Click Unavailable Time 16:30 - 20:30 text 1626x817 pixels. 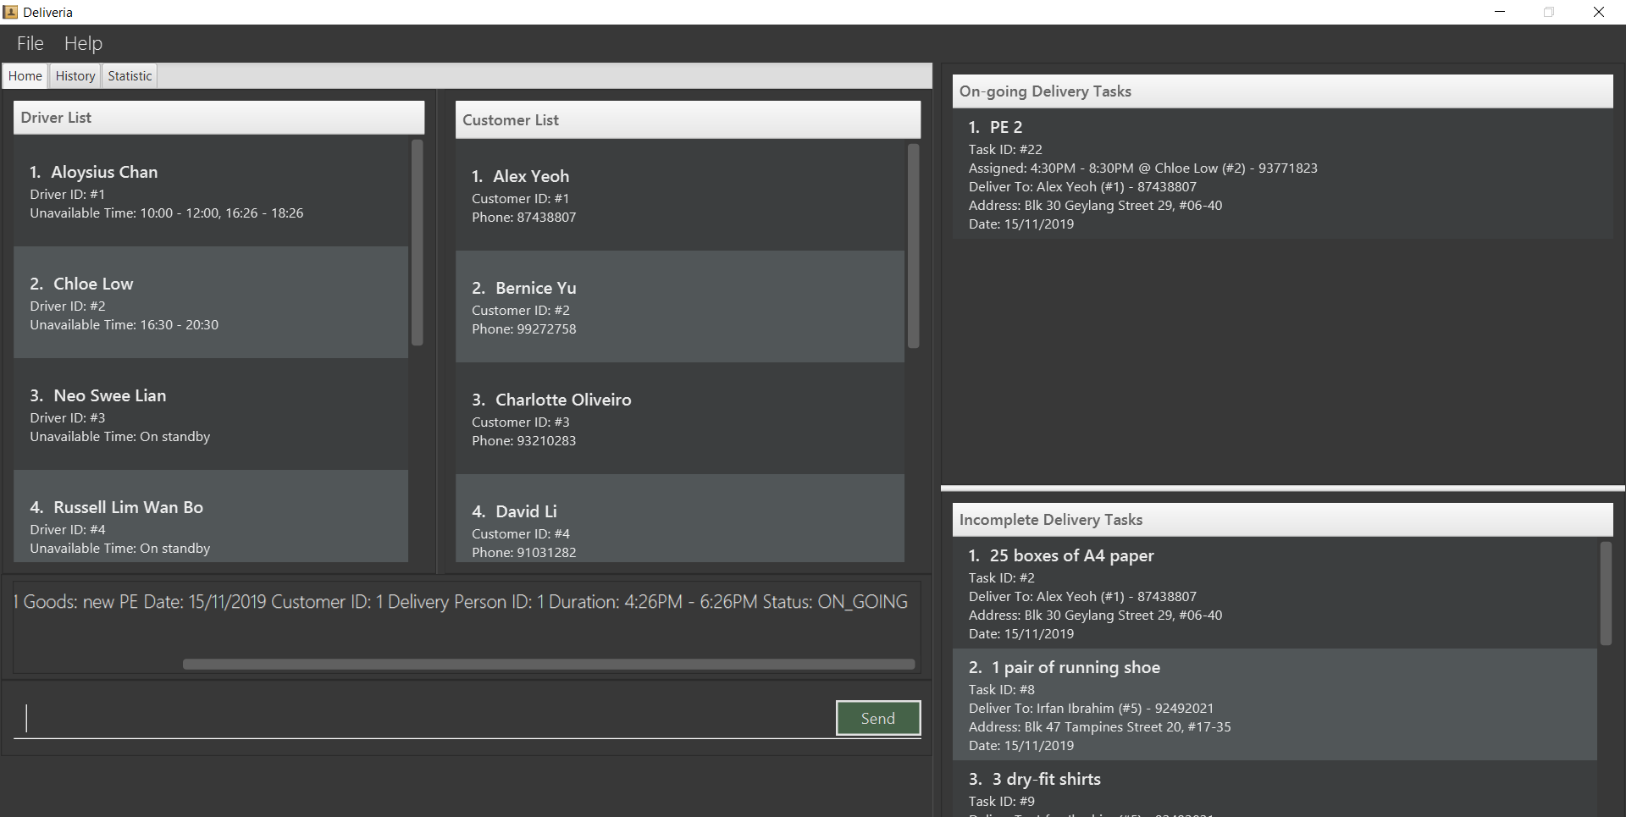tap(124, 325)
